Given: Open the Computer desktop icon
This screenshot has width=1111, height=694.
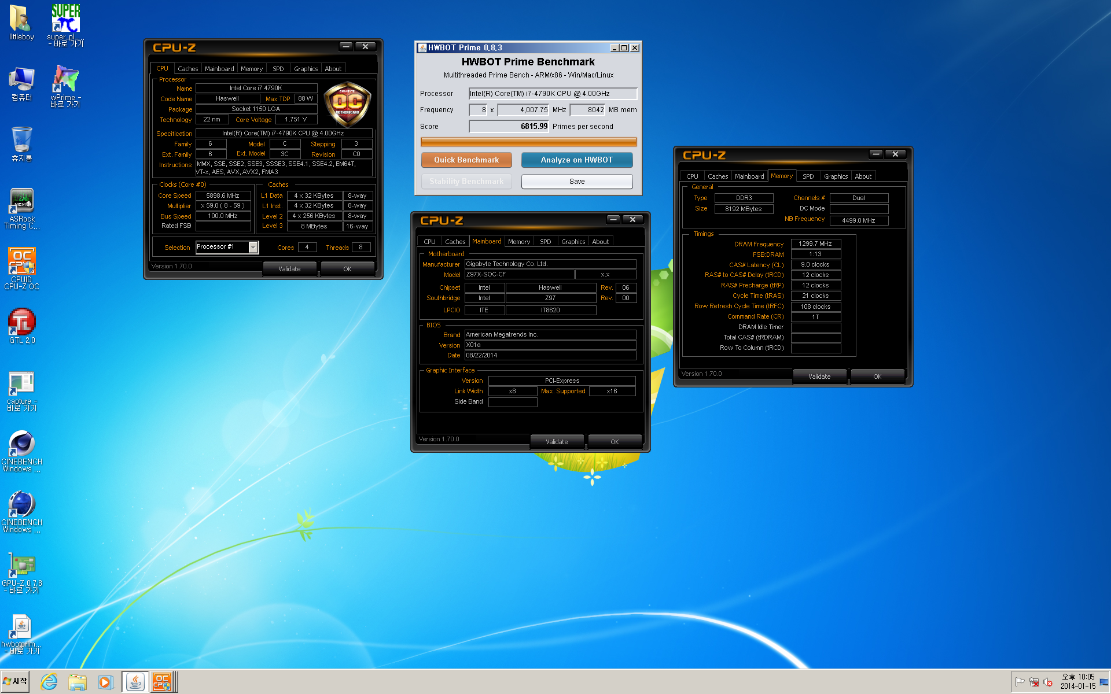Looking at the screenshot, I should (21, 84).
